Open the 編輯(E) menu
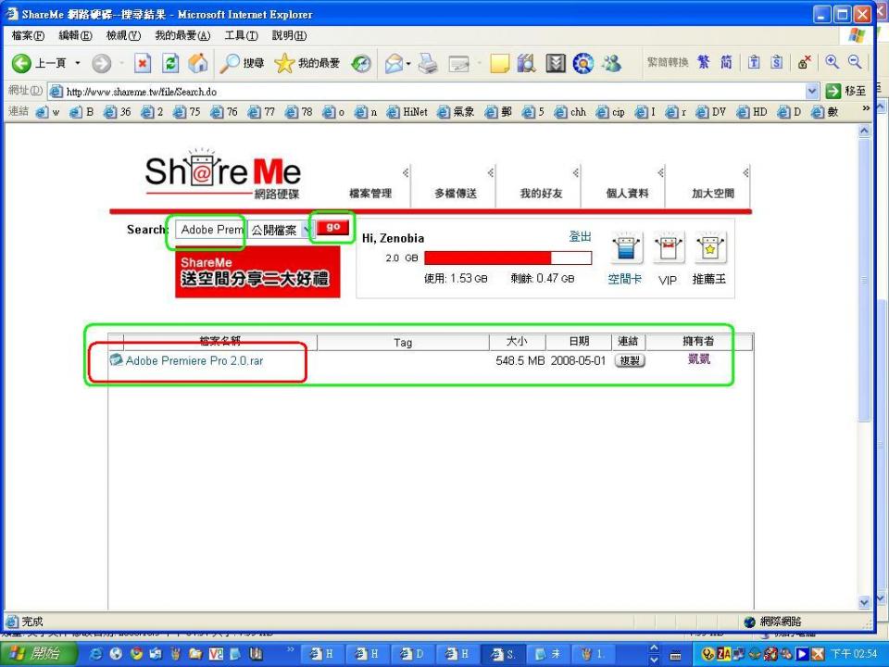The width and height of the screenshot is (889, 667). click(75, 36)
